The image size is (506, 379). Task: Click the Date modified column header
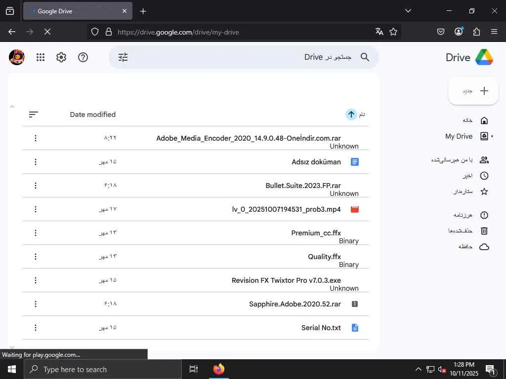click(92, 114)
